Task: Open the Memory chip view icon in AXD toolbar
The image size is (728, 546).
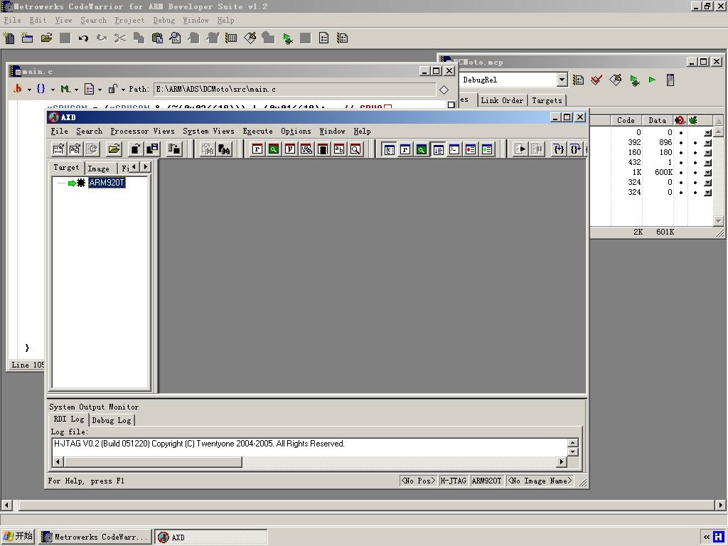Action: (322, 149)
